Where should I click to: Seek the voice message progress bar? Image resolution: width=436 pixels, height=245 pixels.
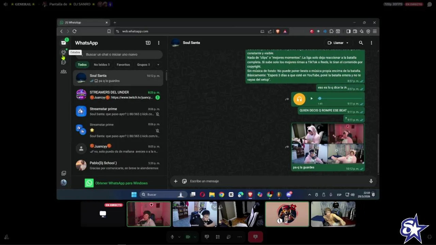pyautogui.click(x=340, y=99)
